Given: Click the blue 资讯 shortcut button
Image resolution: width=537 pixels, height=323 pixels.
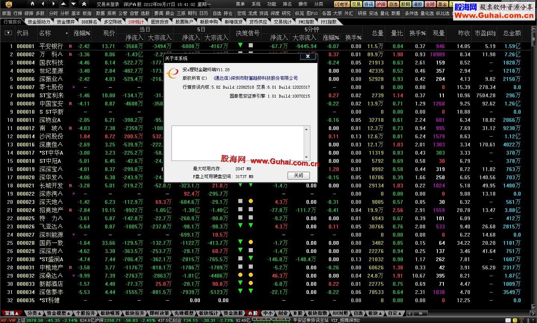Looking at the screenshot, I should tap(368, 4).
